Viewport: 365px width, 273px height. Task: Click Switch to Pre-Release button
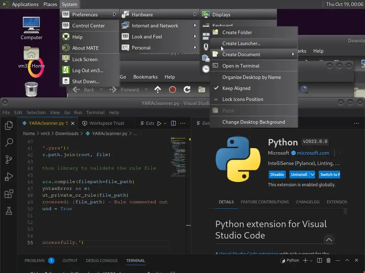[x=329, y=175]
